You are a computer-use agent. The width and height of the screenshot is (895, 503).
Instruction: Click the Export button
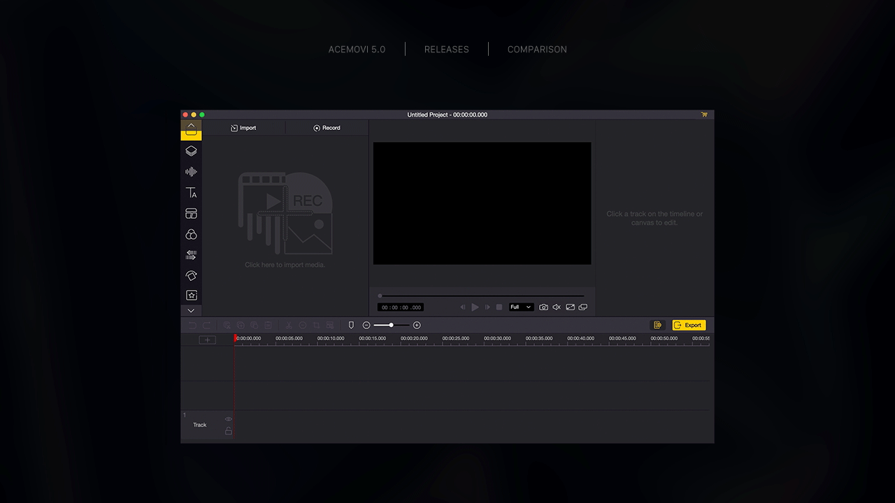tap(689, 325)
